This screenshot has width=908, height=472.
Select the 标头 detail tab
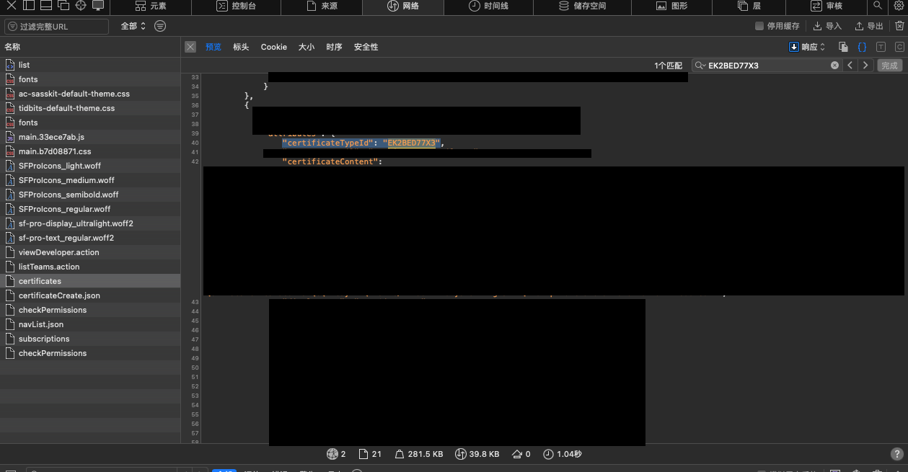pyautogui.click(x=241, y=47)
